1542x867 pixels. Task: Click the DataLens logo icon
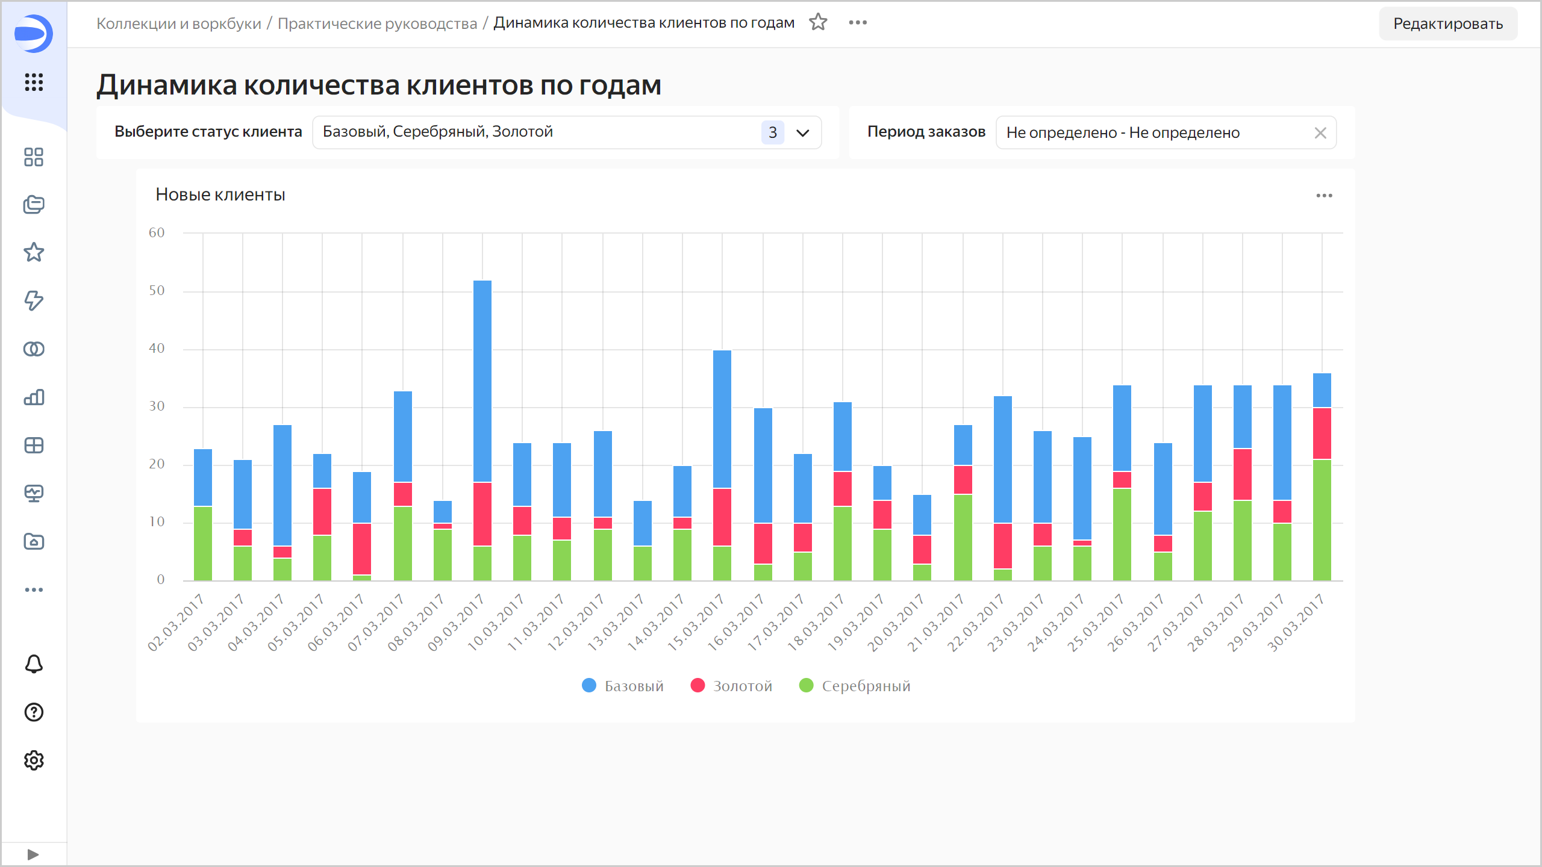coord(33,34)
